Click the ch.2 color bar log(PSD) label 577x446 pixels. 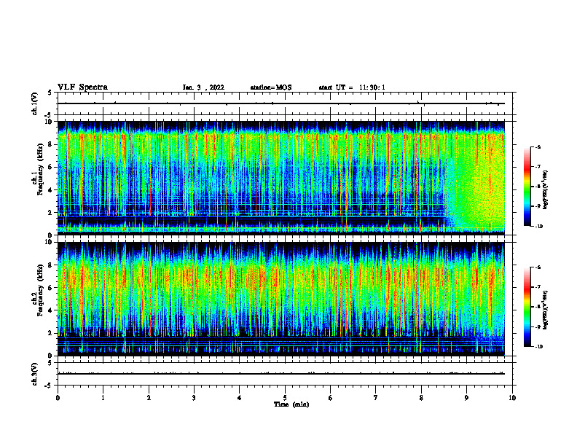(x=546, y=310)
